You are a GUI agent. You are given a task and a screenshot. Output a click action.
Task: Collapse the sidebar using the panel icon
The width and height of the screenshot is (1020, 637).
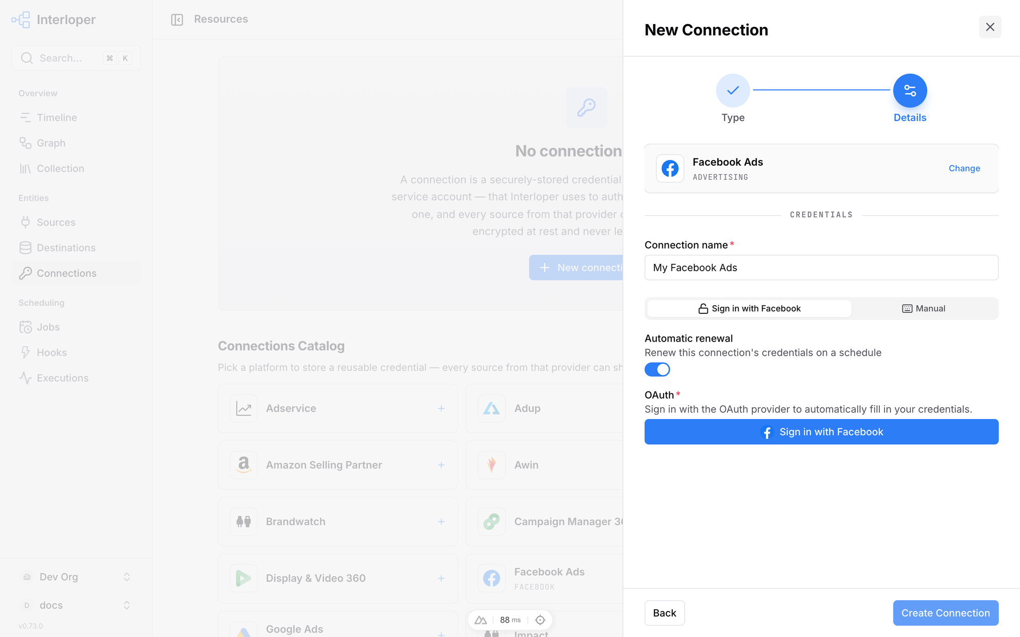[x=177, y=19]
